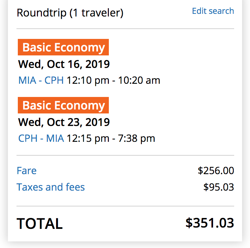Click the $256.00 fare amount
The image size is (250, 248).
(216, 170)
